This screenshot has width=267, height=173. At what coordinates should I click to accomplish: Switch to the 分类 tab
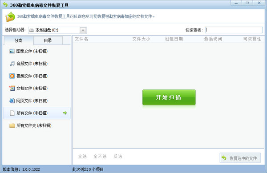click(18, 40)
